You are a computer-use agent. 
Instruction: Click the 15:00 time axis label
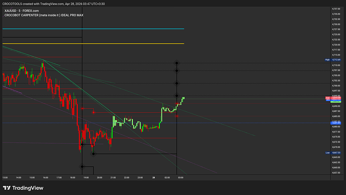point(32,177)
